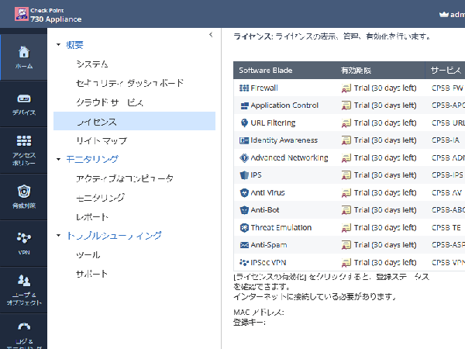
Task: Click Trial (30 days left) in URL Filtering row
Action: click(x=385, y=123)
